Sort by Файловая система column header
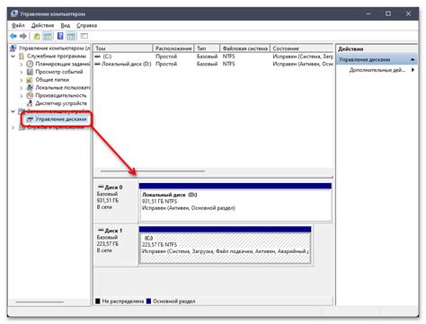 point(245,48)
